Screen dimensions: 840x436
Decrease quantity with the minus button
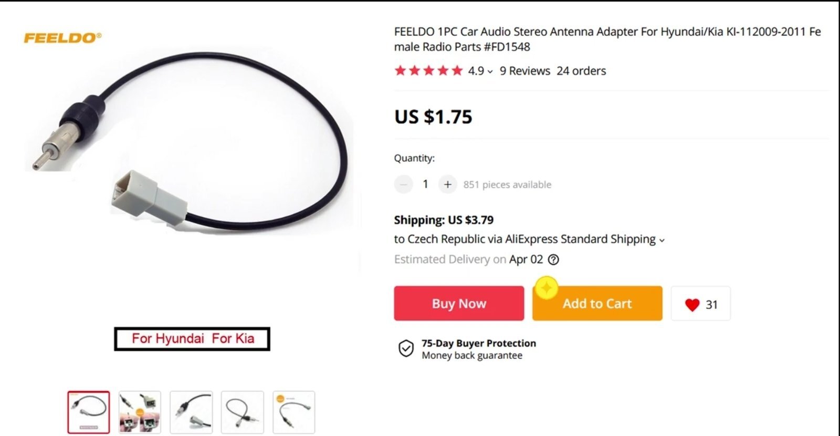(x=403, y=184)
